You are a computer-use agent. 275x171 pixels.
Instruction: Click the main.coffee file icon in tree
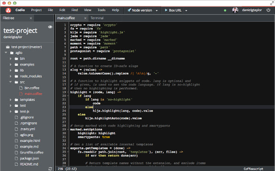pyautogui.click(x=21, y=94)
